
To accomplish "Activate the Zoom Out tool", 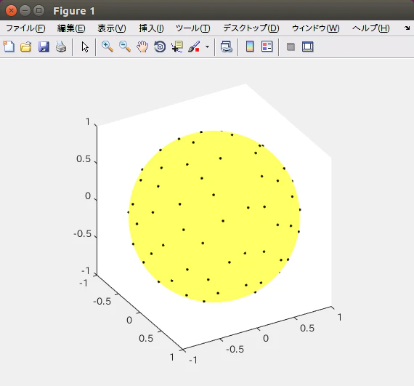I will 125,47.
